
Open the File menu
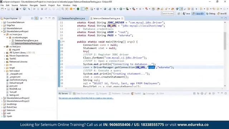[x=2, y=5]
